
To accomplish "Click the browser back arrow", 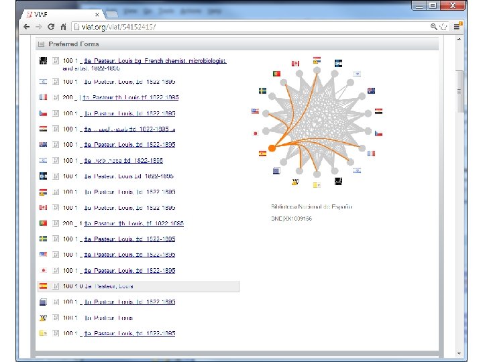I will click(26, 27).
